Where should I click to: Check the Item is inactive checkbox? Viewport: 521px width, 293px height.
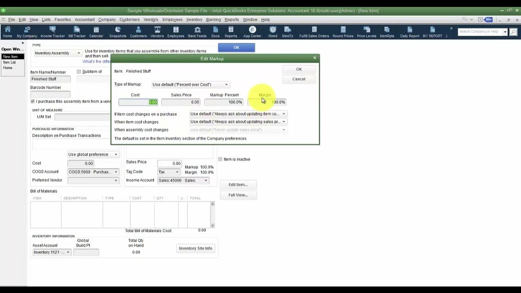click(x=220, y=159)
